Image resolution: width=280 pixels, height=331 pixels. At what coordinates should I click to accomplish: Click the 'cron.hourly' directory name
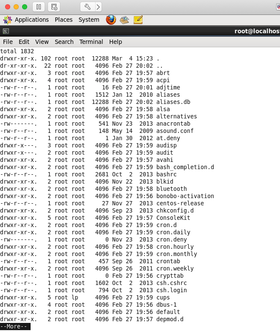coord(175,247)
